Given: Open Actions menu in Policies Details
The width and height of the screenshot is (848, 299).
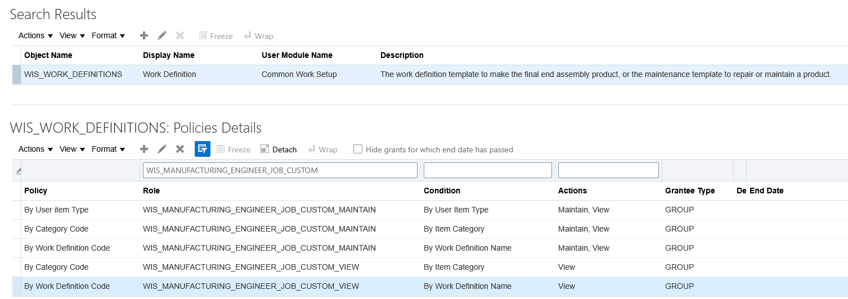Looking at the screenshot, I should 35,149.
